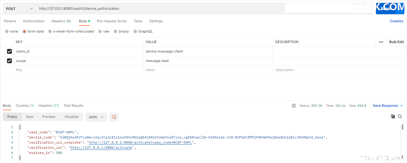Open the Headers (9) request tab

[x=61, y=21]
